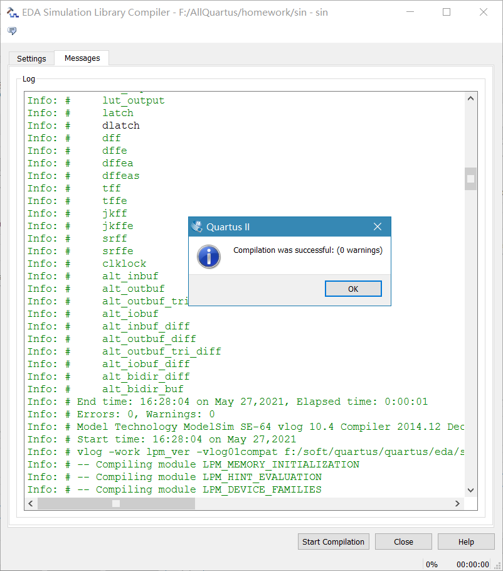Click the horizontal scrollbar thumb in log
503x571 pixels.
pos(116,504)
